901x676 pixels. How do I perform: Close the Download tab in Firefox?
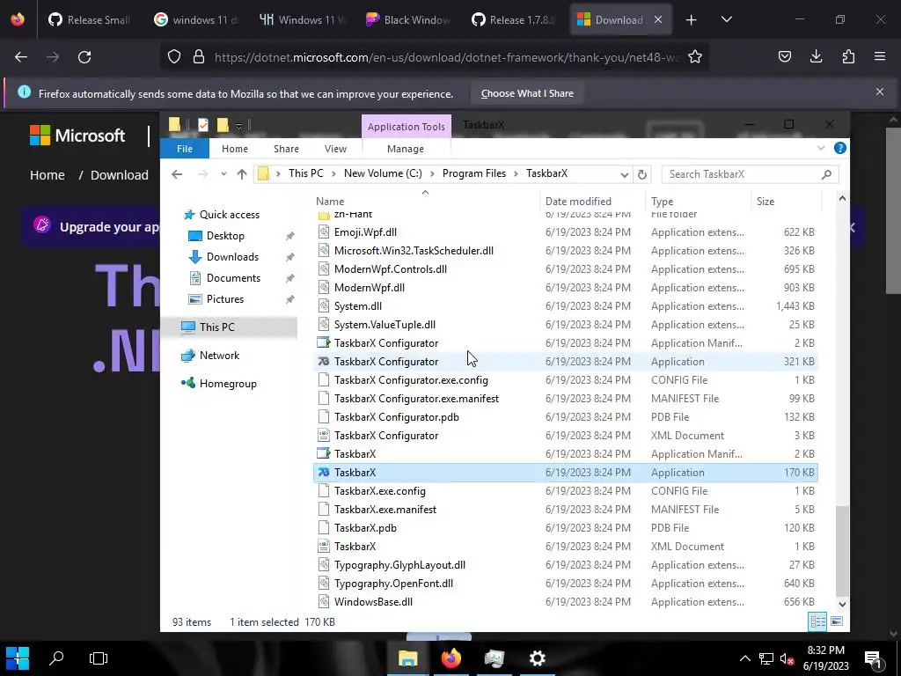(658, 19)
